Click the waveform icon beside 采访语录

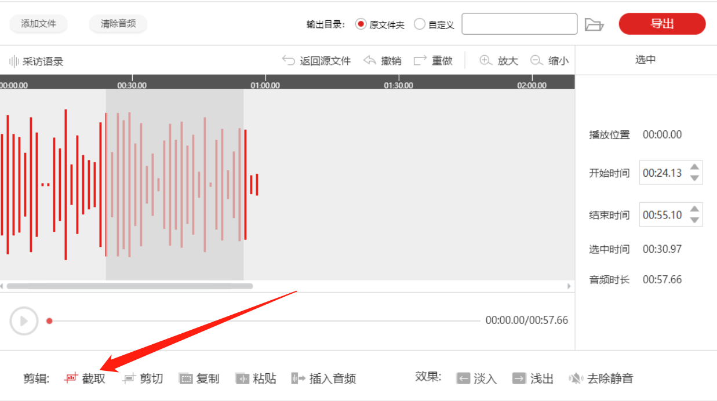(14, 61)
